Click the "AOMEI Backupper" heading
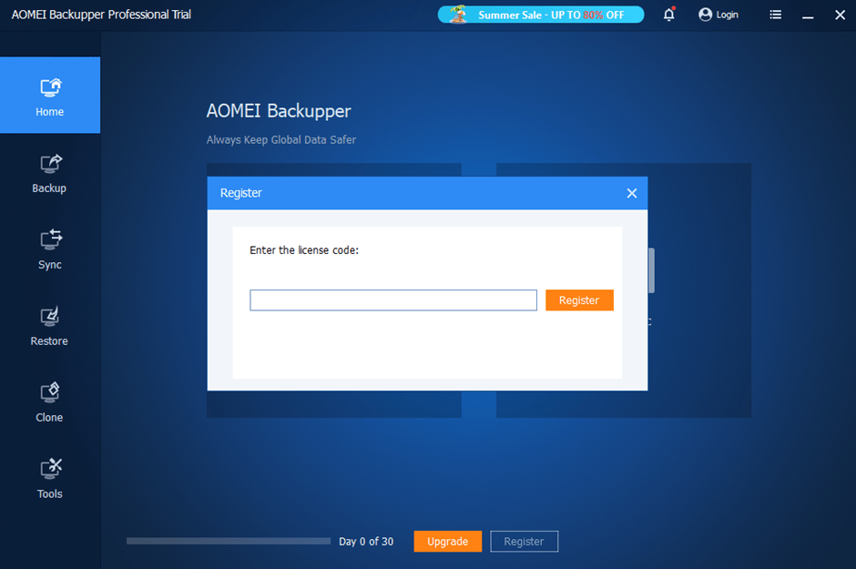Screen dimensions: 856x569 pos(279,111)
